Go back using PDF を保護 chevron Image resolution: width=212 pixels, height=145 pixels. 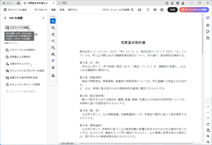5,18
